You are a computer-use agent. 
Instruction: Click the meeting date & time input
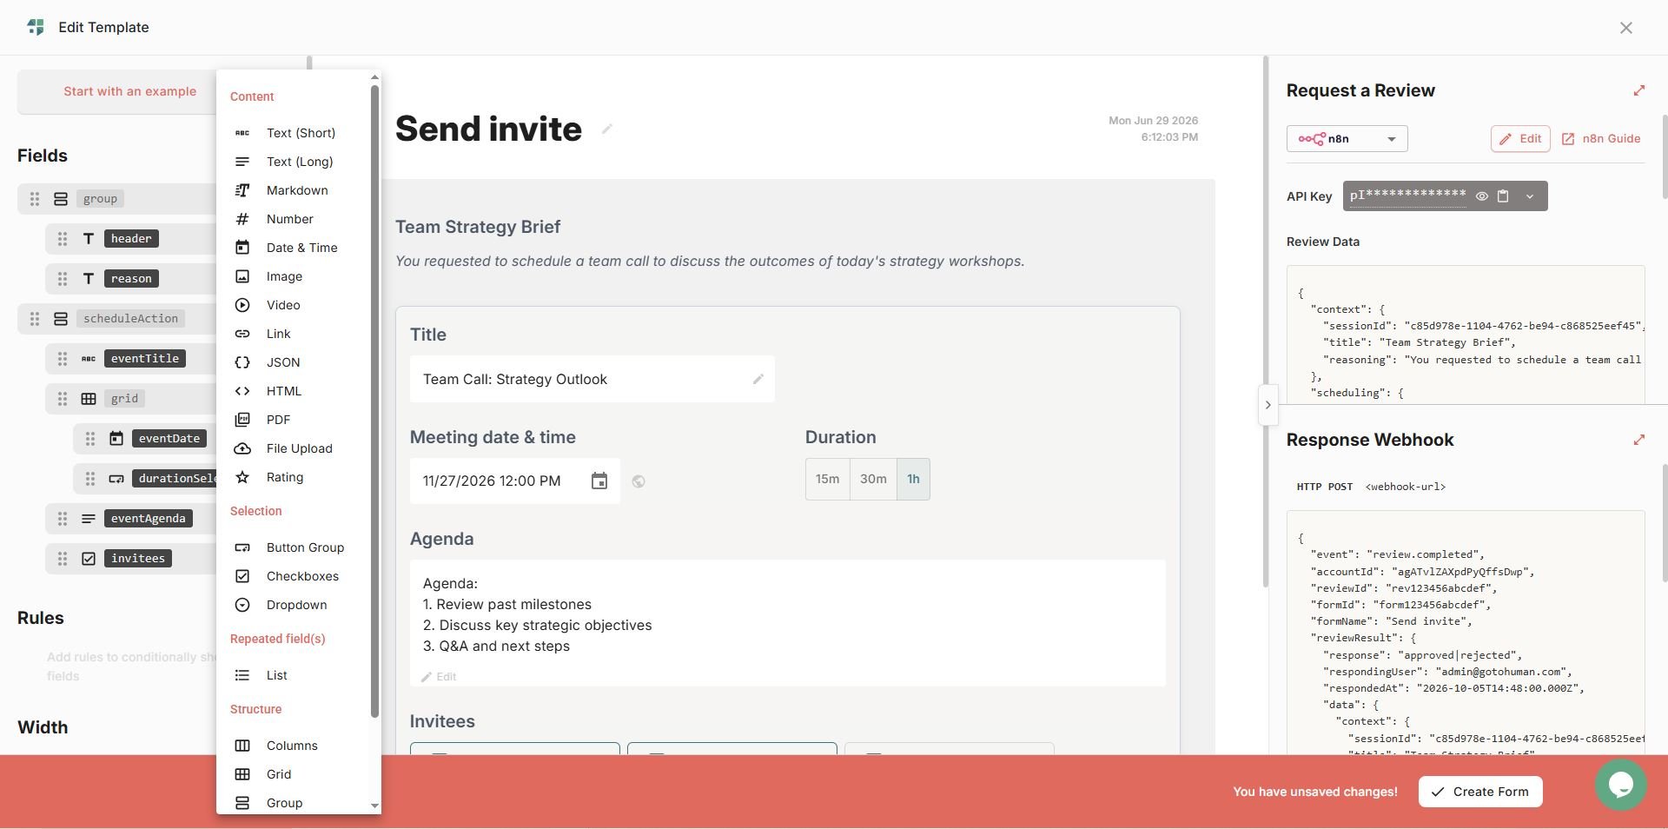514,481
